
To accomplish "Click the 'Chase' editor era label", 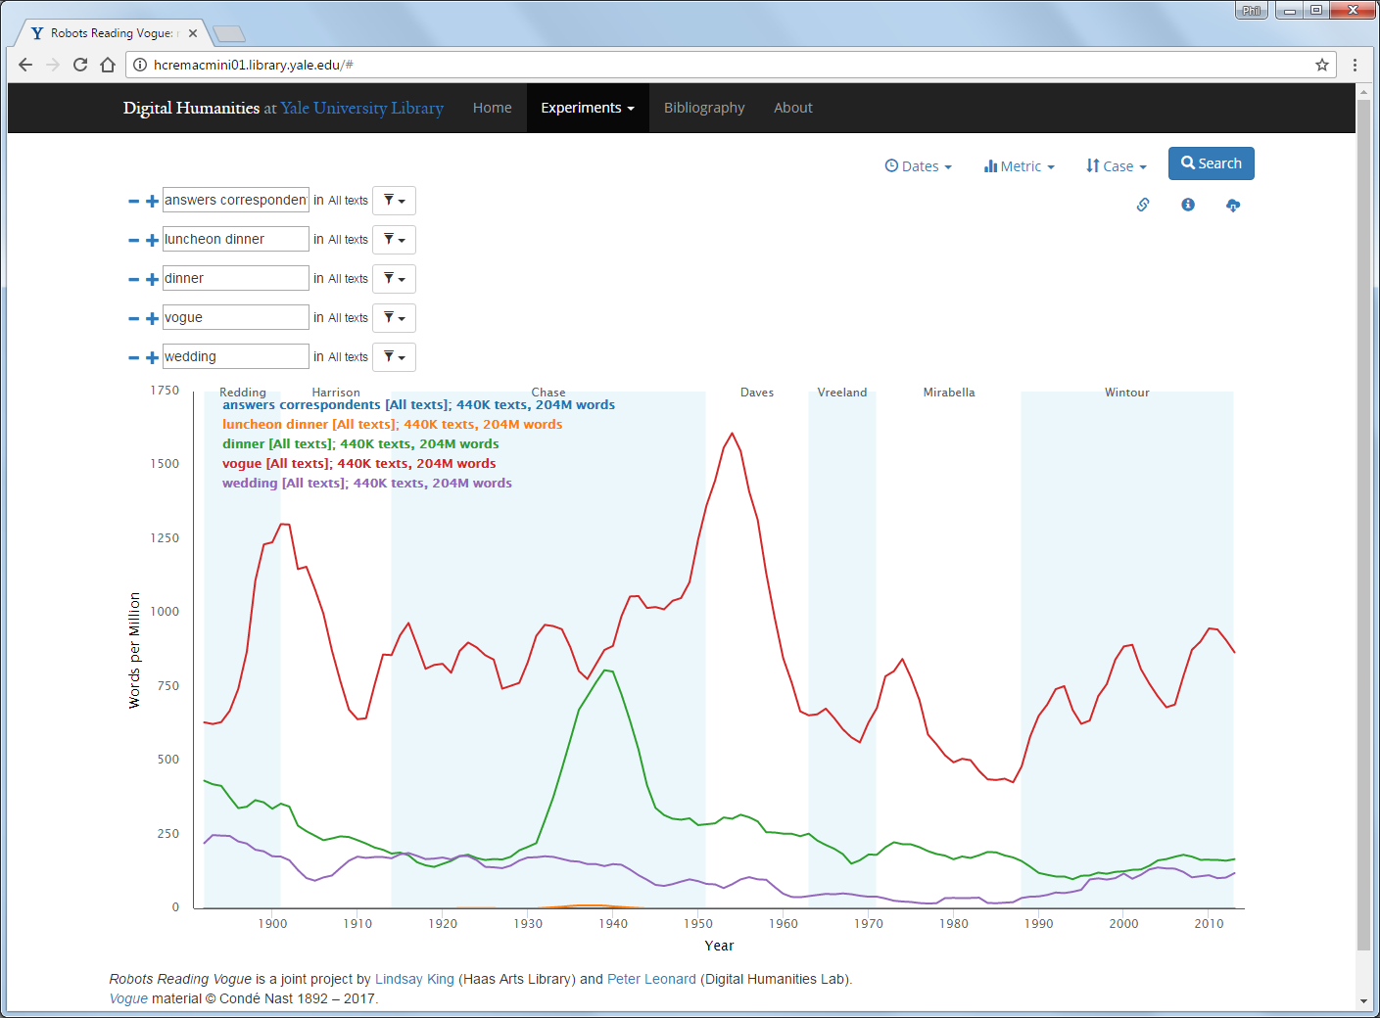I will 548,393.
